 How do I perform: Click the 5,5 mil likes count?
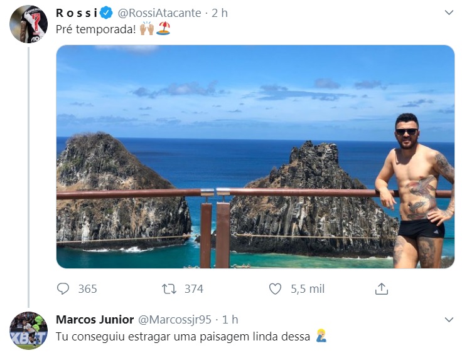307,288
